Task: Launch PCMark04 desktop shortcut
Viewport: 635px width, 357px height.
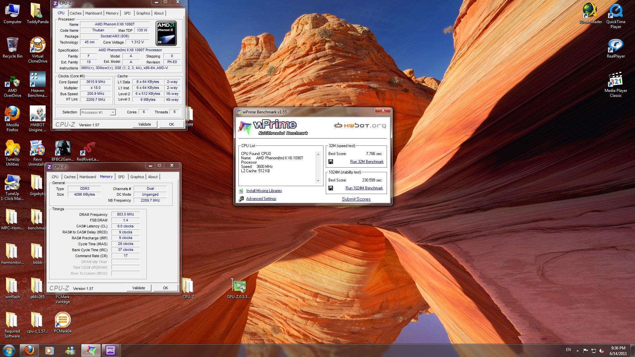Action: coord(63,323)
